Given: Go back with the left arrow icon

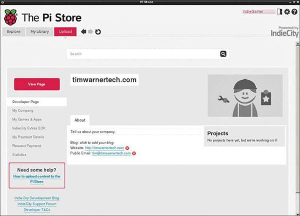Looking at the screenshot, I should pos(84,31).
